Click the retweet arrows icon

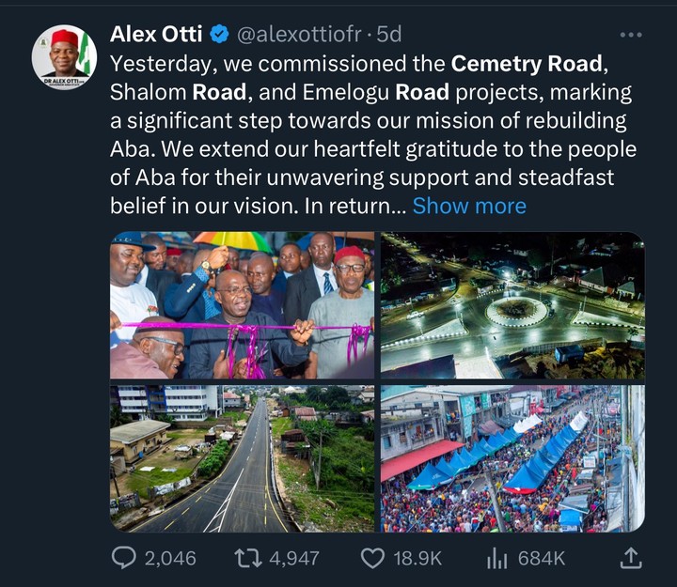(x=247, y=558)
